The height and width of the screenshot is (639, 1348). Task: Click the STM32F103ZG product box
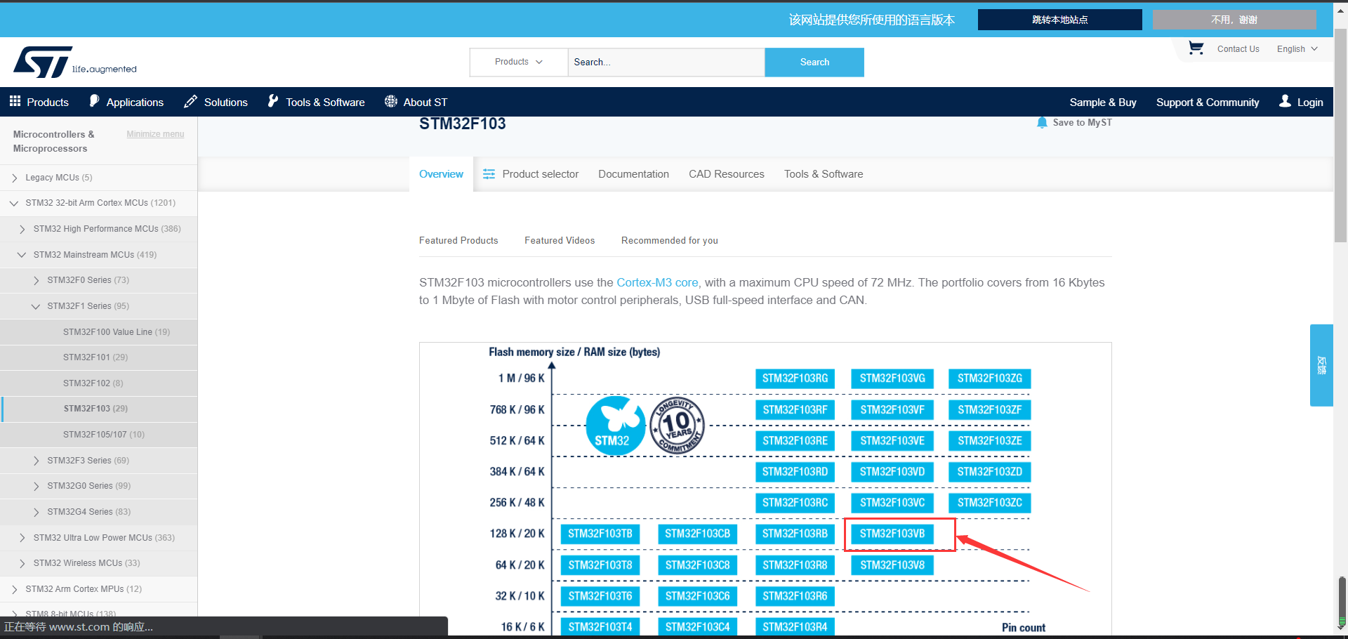click(989, 378)
